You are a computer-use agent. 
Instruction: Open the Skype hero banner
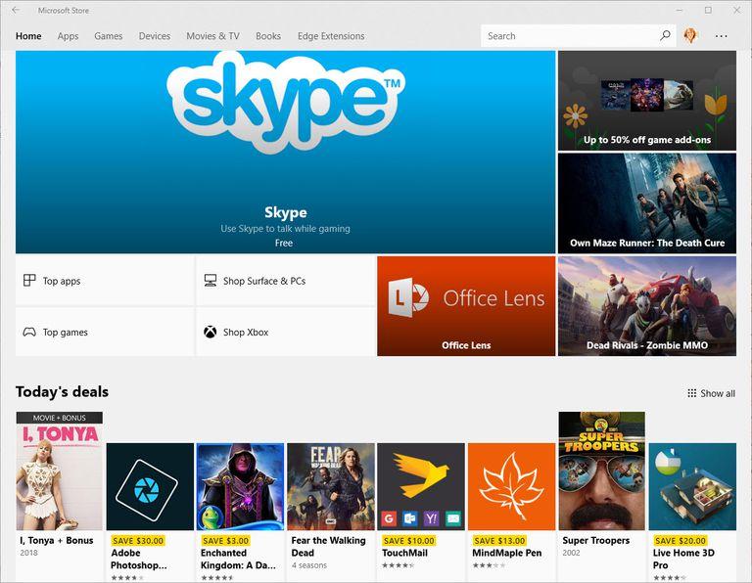click(x=285, y=152)
